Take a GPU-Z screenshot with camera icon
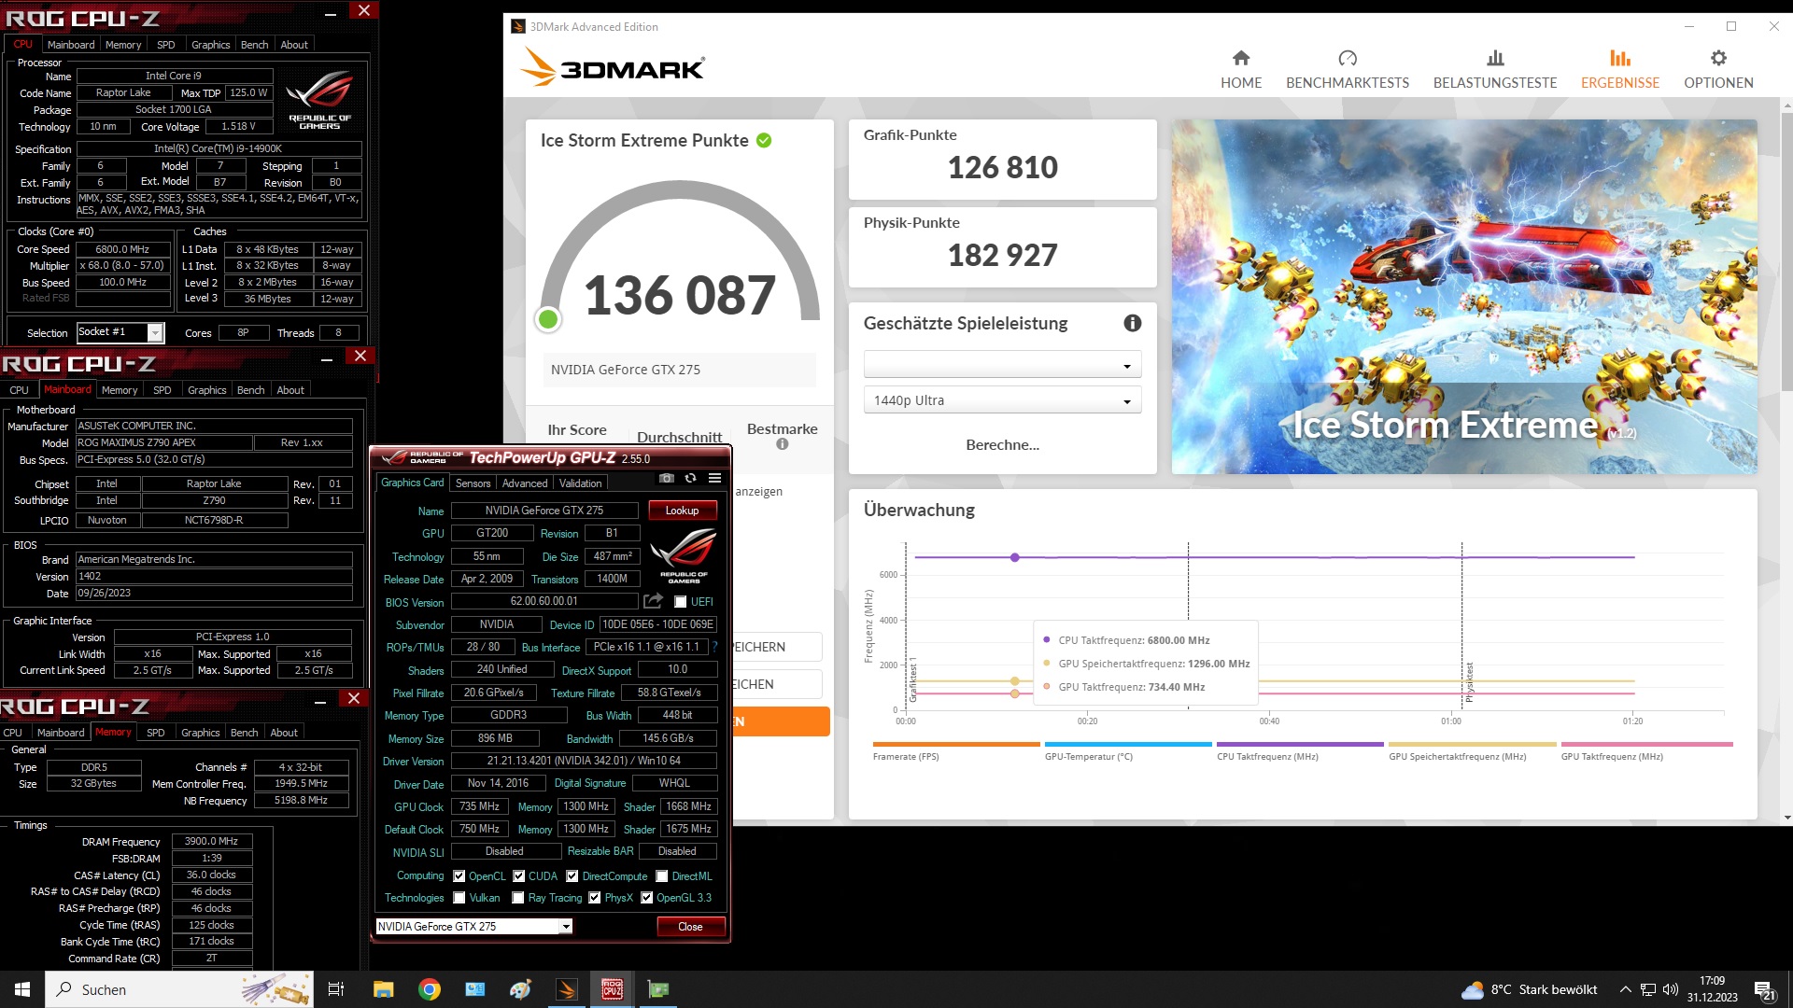This screenshot has width=1793, height=1008. (x=666, y=478)
